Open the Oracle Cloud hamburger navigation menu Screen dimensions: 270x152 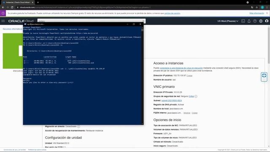(x=3, y=21)
